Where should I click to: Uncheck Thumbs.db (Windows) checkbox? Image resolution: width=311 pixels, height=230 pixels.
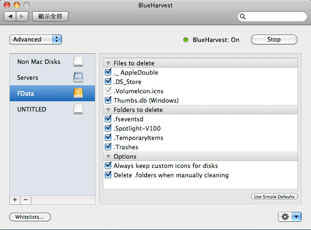click(x=108, y=100)
